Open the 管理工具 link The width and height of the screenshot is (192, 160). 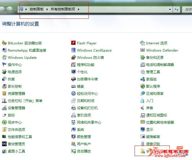(x=153, y=72)
